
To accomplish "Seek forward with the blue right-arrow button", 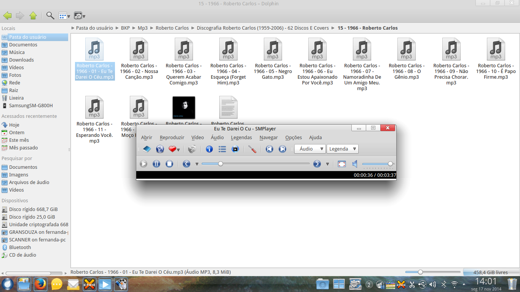I will point(317,164).
